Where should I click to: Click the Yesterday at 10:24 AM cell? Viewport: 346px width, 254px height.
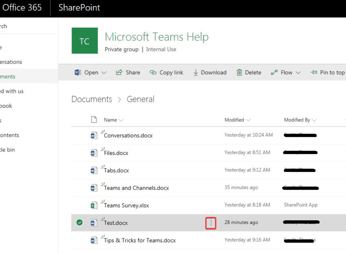pyautogui.click(x=249, y=135)
